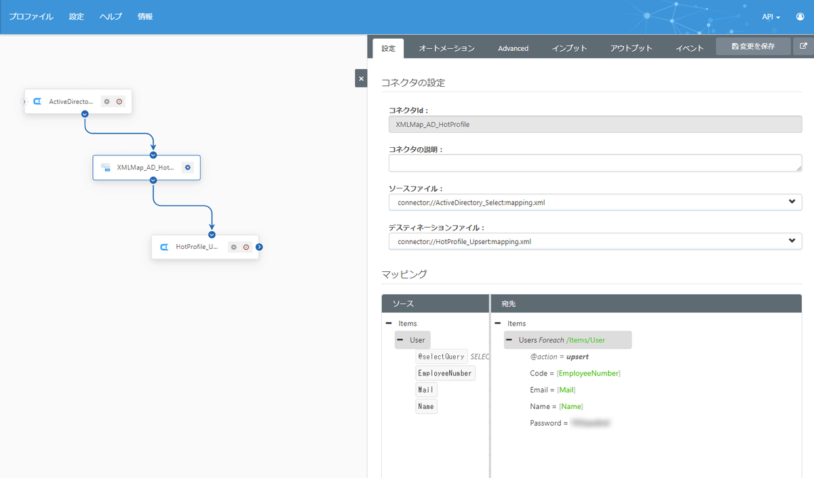Select the Mail source element
Image resolution: width=814 pixels, height=478 pixels.
tap(427, 390)
